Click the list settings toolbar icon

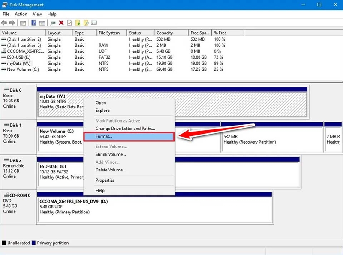tap(94, 23)
